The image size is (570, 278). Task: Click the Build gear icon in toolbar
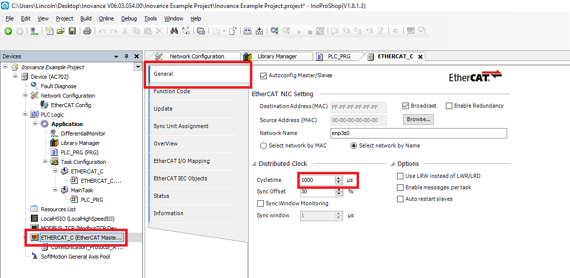tap(247, 31)
